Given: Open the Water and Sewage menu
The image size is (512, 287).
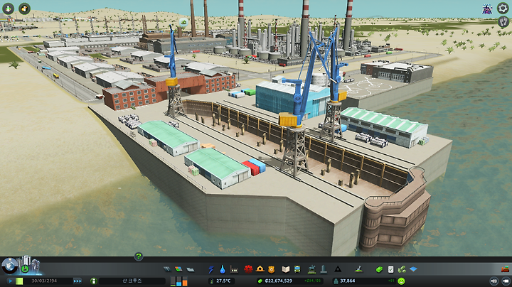Looking at the screenshot, I should pos(223,269).
